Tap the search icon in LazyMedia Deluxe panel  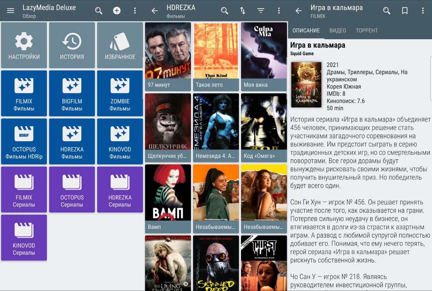(x=99, y=10)
